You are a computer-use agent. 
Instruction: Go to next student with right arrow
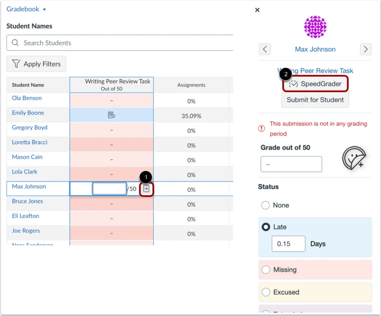[x=366, y=49]
